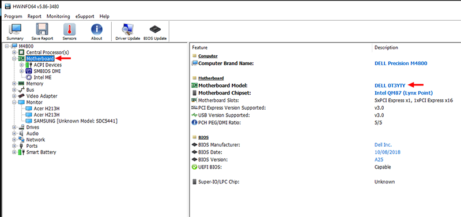The image size is (461, 217).
Task: Expand the Network tree node
Action: click(14, 140)
